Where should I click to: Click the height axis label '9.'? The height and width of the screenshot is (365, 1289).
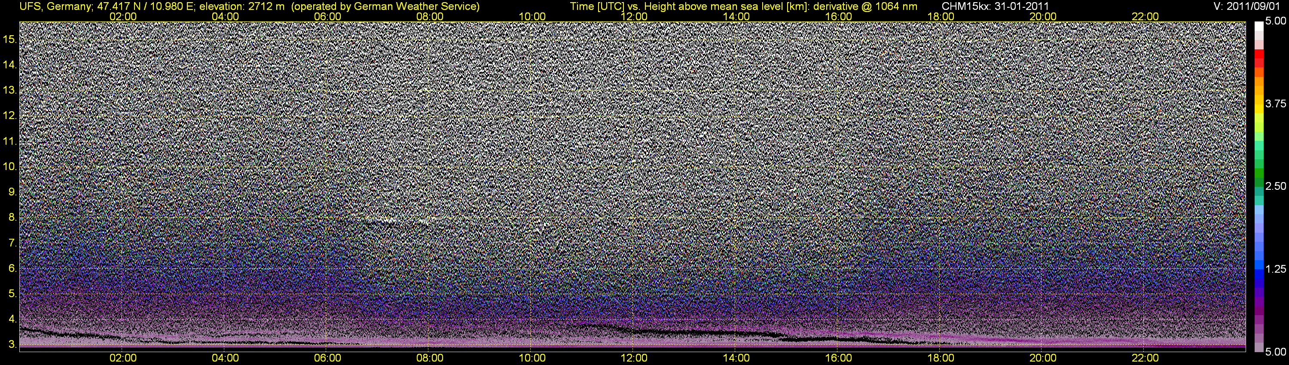[12, 192]
